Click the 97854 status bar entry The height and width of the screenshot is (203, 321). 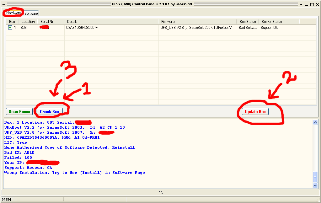[x=7, y=200]
